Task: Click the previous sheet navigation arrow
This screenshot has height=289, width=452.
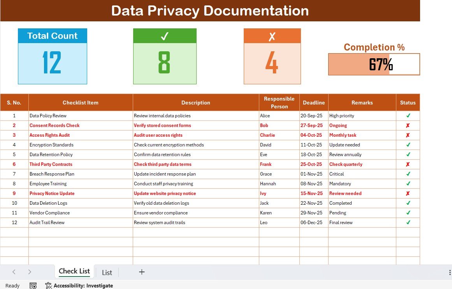Action: point(14,272)
